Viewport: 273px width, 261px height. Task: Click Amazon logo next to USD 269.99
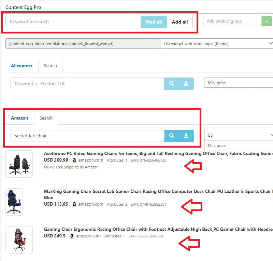tap(74, 160)
